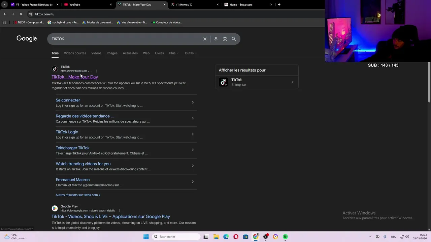
Task: Select the Vidéos courtes search filter
Action: pyautogui.click(x=75, y=53)
